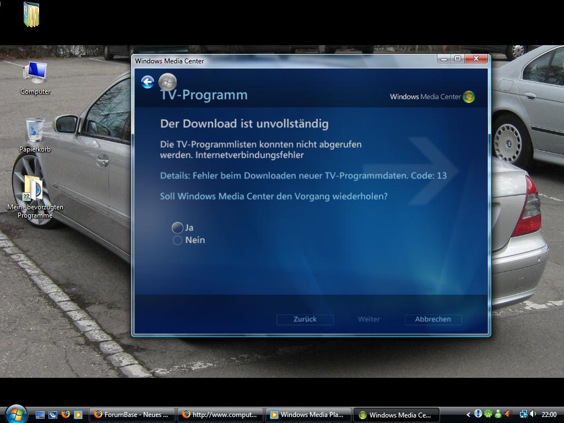Open the Papierkorb recycle bin icon

point(35,135)
